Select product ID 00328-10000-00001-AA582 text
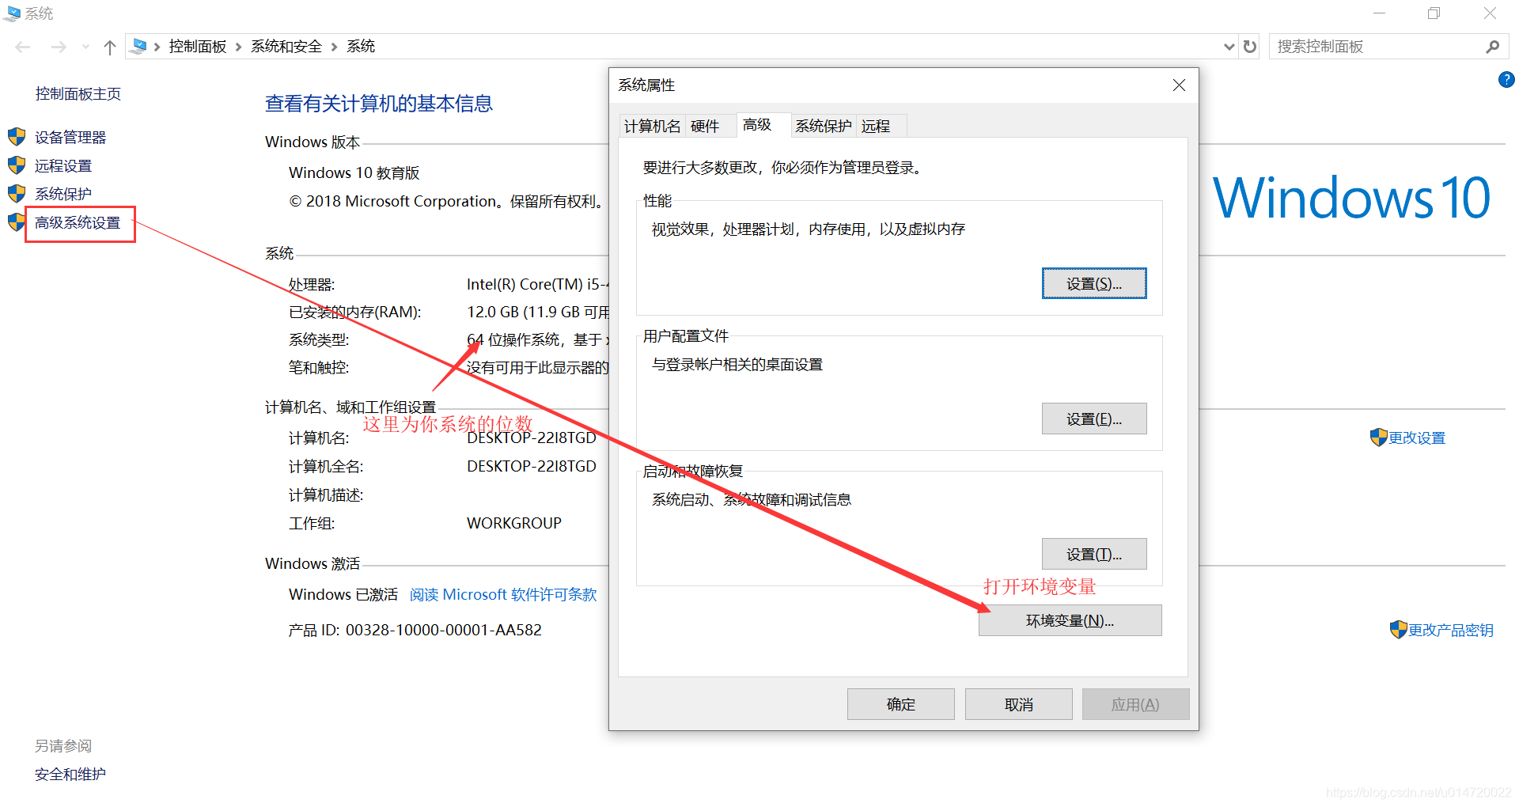Screen dimensions: 1519x807 [444, 630]
